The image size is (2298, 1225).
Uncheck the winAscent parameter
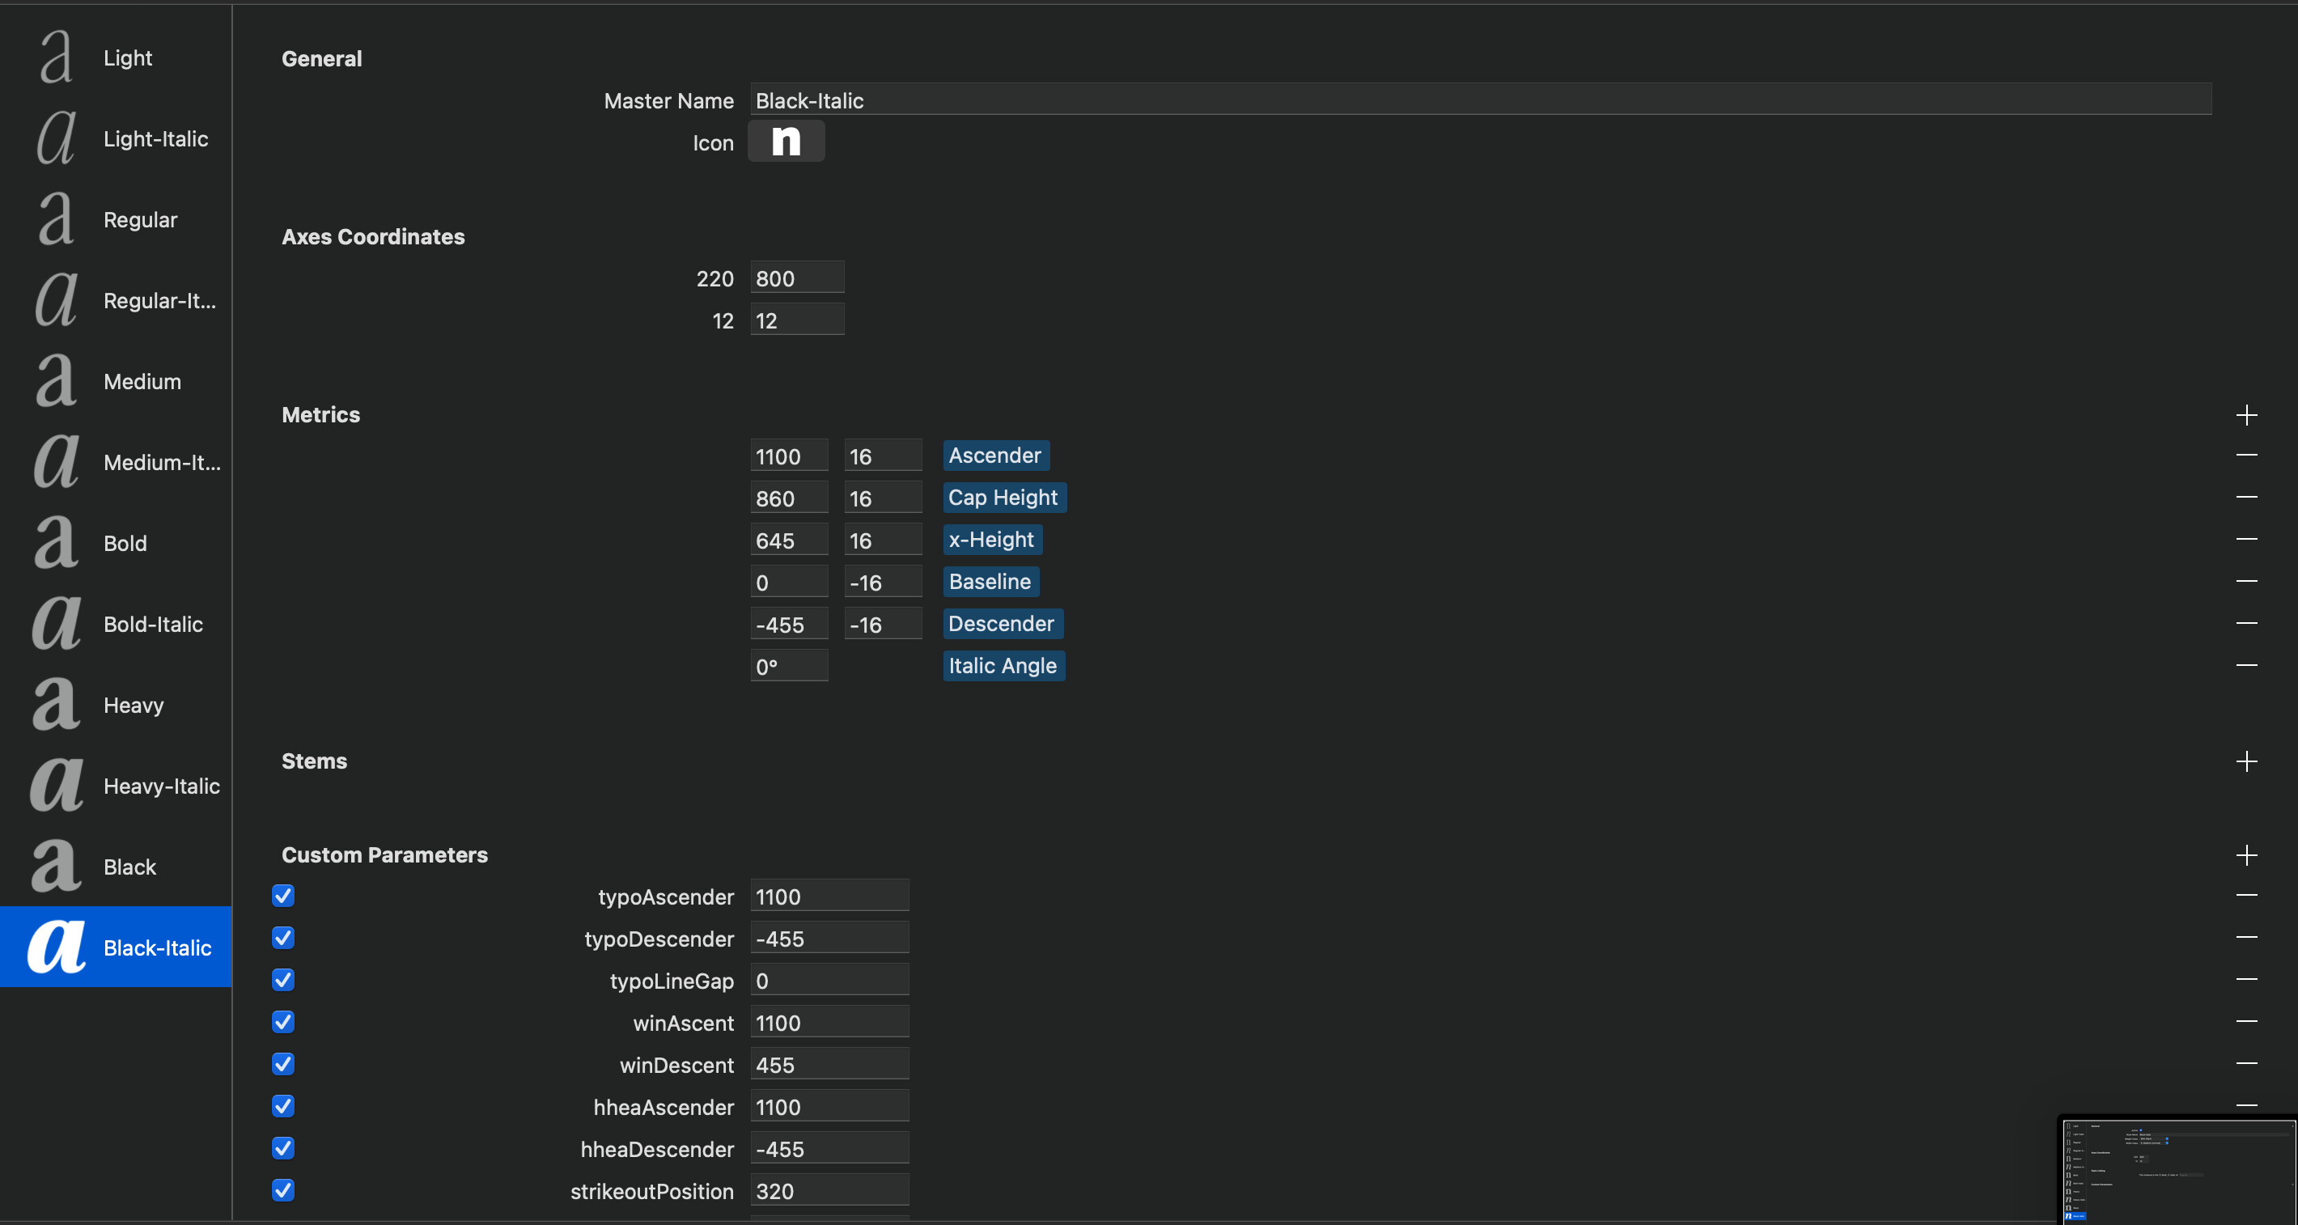282,1022
